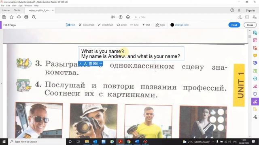Open more options in the text box toolbar
259x145 pixels.
click(100, 64)
